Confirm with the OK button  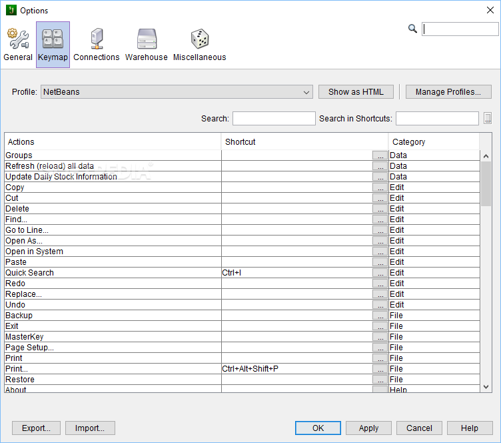(318, 428)
